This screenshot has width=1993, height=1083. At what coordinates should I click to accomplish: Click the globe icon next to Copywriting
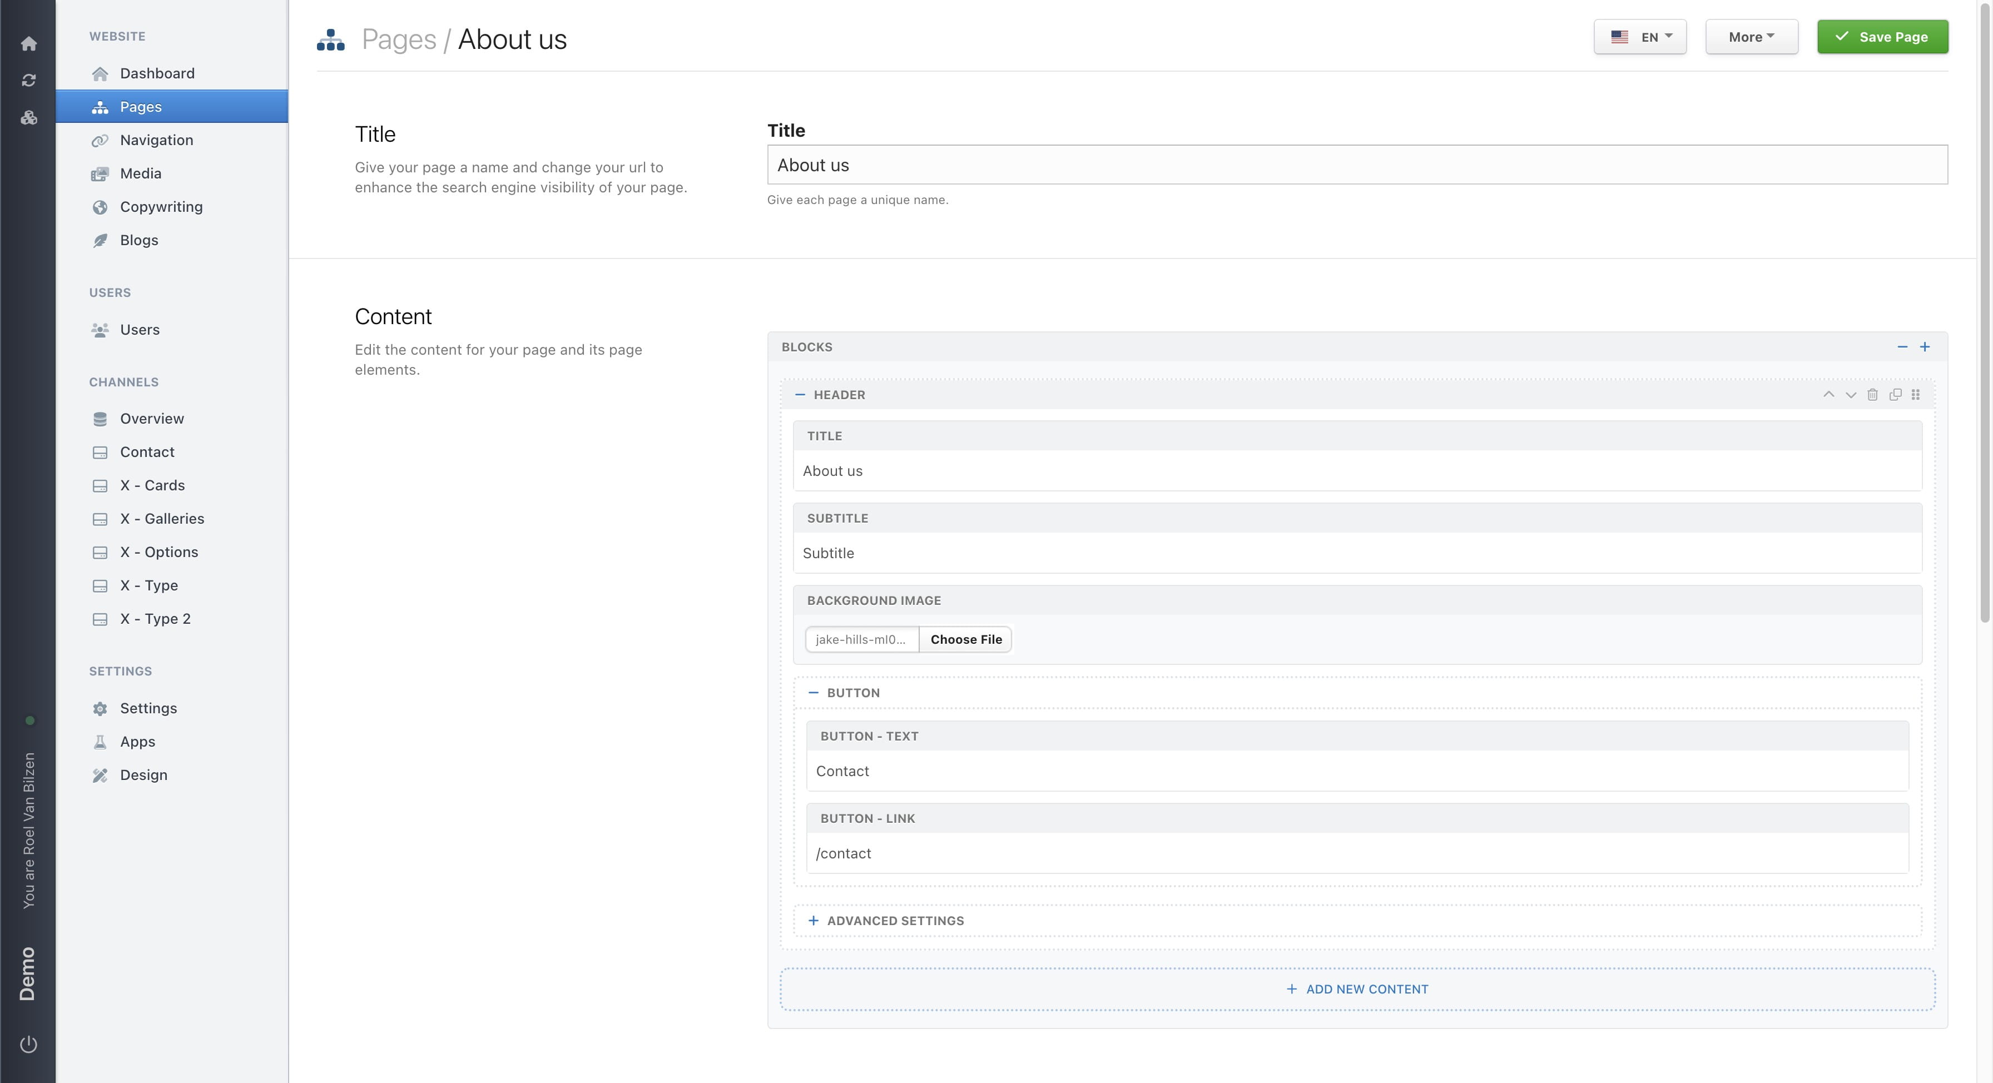tap(100, 207)
